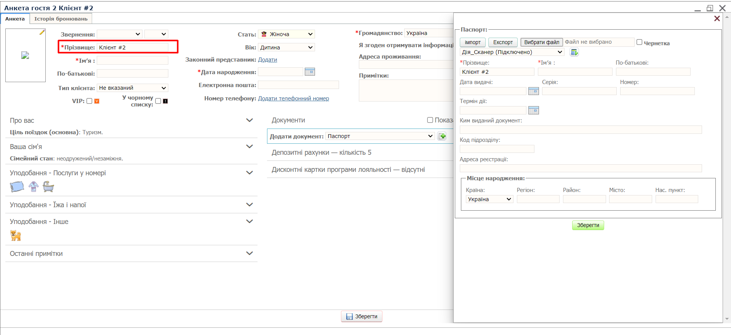Click the scanner icon beside Дія_Сканер dropdown
The image size is (731, 335).
pos(574,52)
